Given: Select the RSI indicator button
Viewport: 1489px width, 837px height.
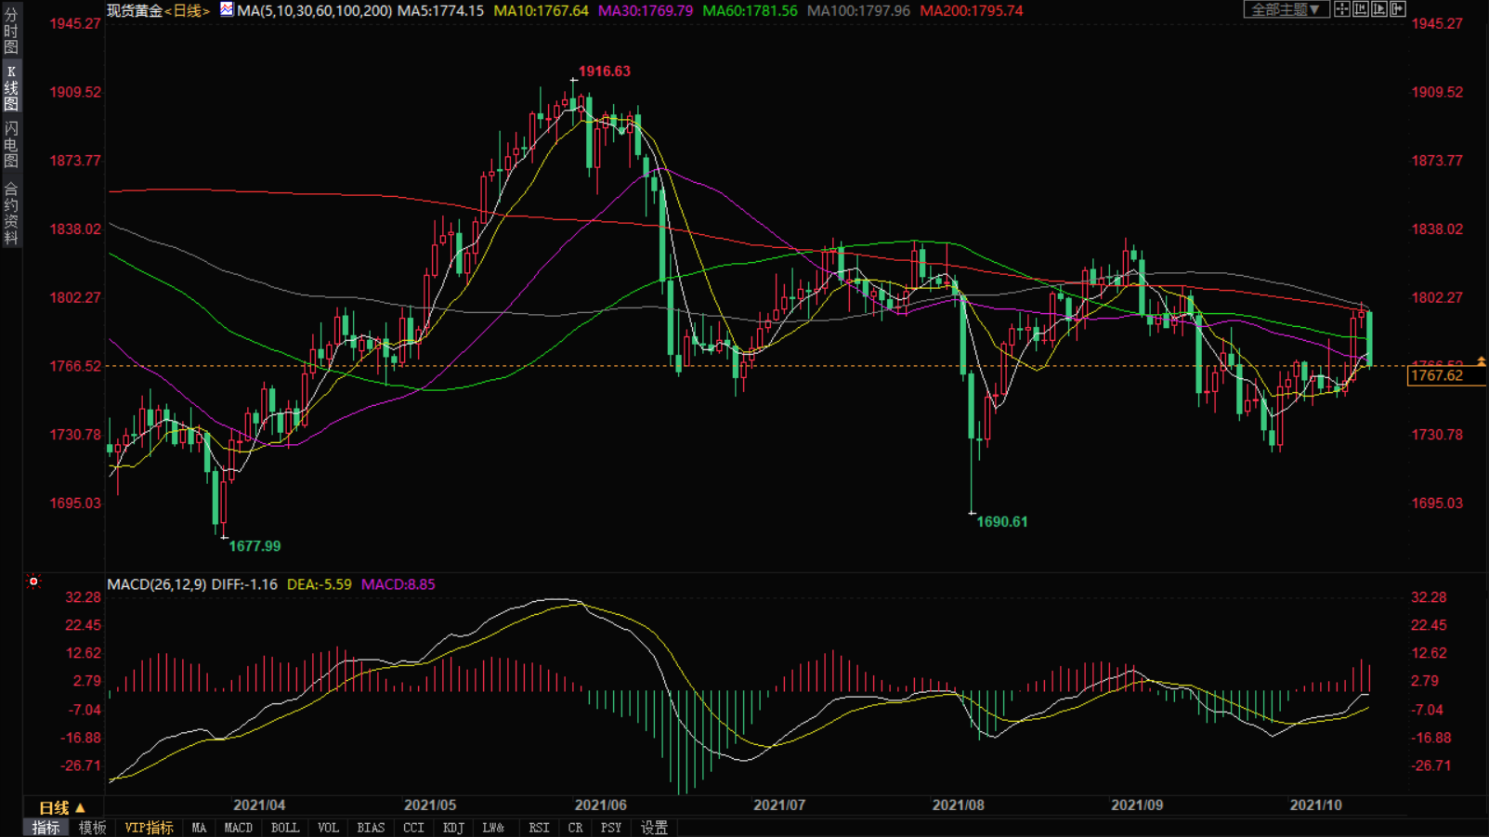Looking at the screenshot, I should pyautogui.click(x=539, y=828).
